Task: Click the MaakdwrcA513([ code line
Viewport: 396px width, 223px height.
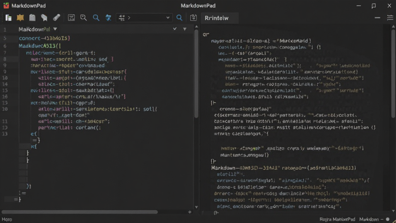Action: tap(40, 46)
